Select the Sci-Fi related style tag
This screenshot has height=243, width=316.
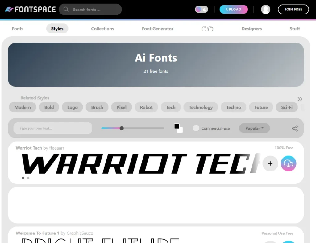click(x=287, y=107)
